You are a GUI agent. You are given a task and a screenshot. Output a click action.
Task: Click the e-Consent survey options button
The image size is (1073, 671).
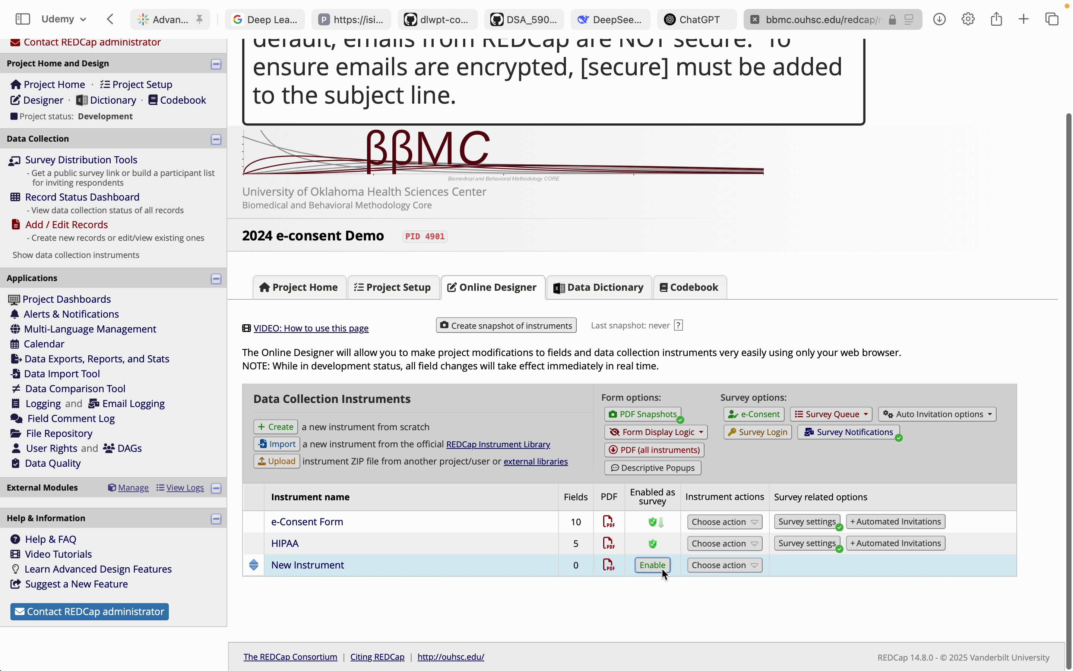point(754,414)
